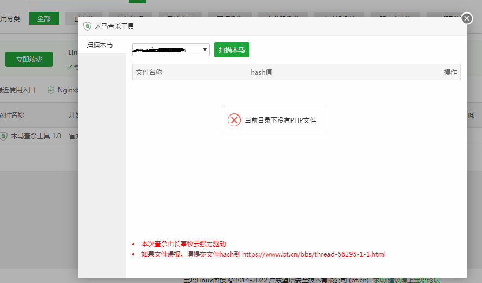Open the site selection dropdown
482x283 pixels.
[170, 50]
